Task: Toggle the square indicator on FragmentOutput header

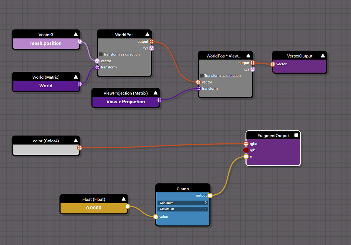Action: [x=297, y=135]
